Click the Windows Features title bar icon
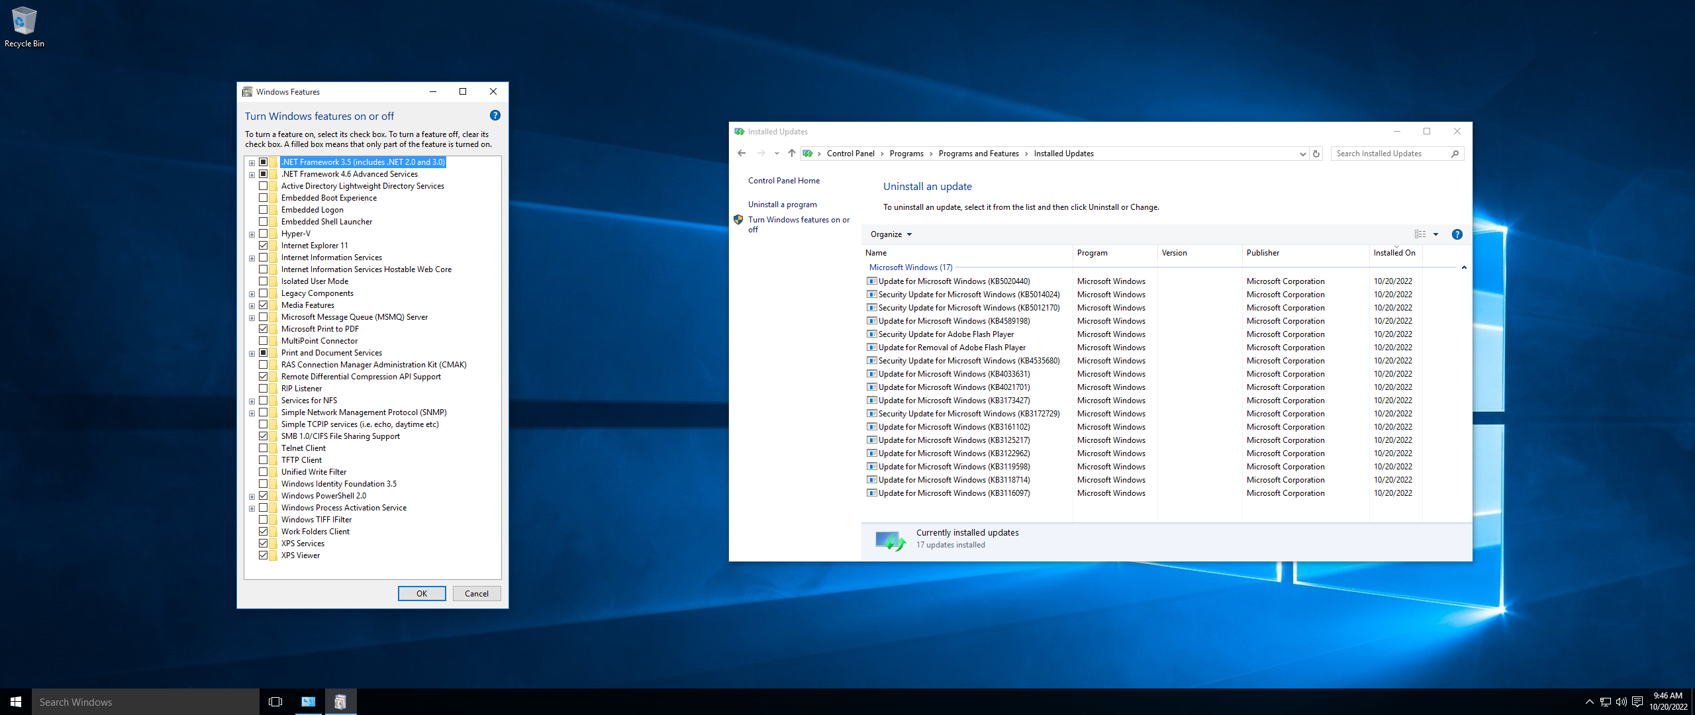Viewport: 1695px width, 715px height. click(248, 92)
